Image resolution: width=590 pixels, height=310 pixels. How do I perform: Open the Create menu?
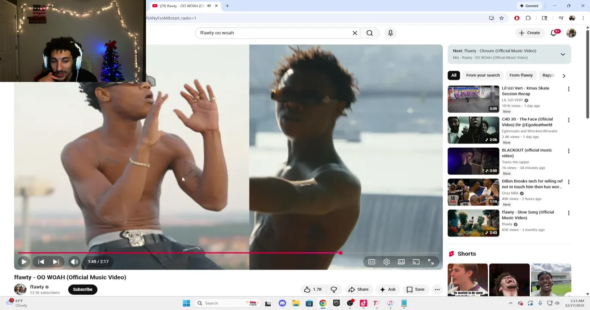tap(529, 33)
